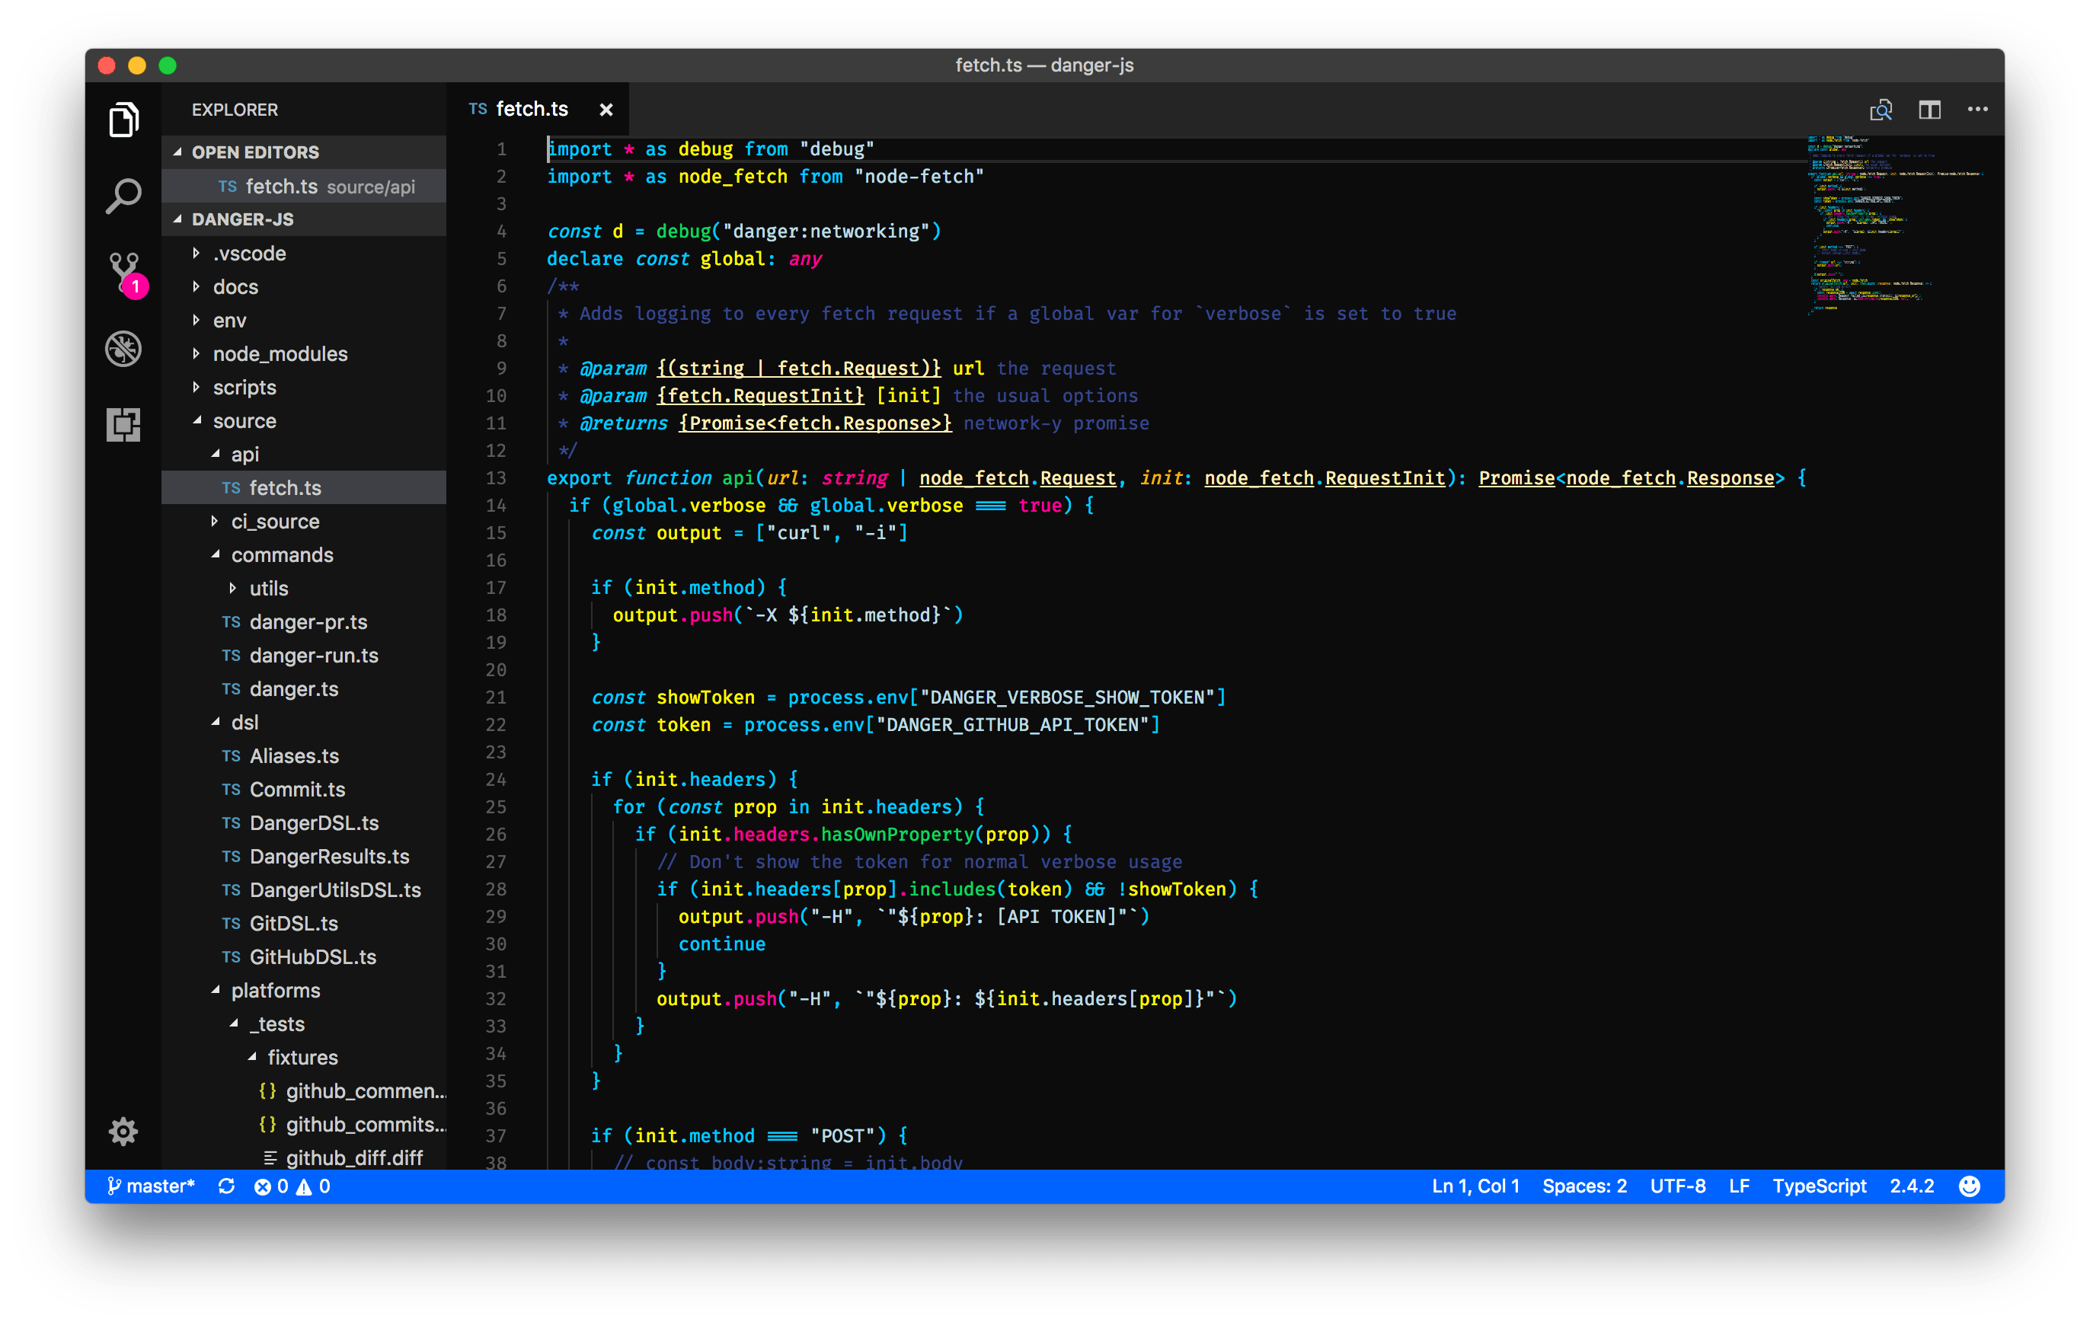Click the sync icon next to master branch
The image size is (2090, 1325).
(226, 1186)
